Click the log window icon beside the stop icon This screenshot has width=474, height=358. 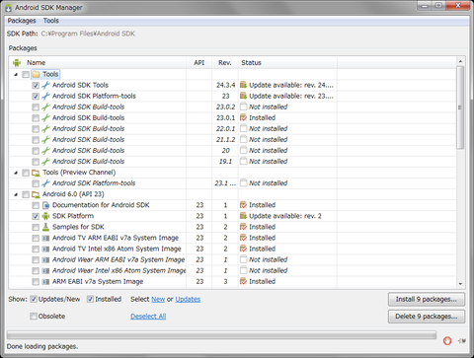[x=462, y=341]
